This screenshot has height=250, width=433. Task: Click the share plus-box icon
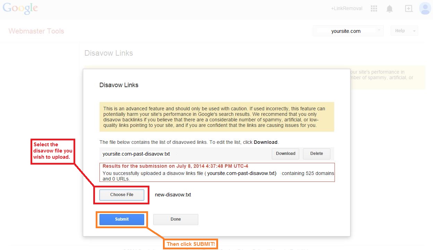409,9
